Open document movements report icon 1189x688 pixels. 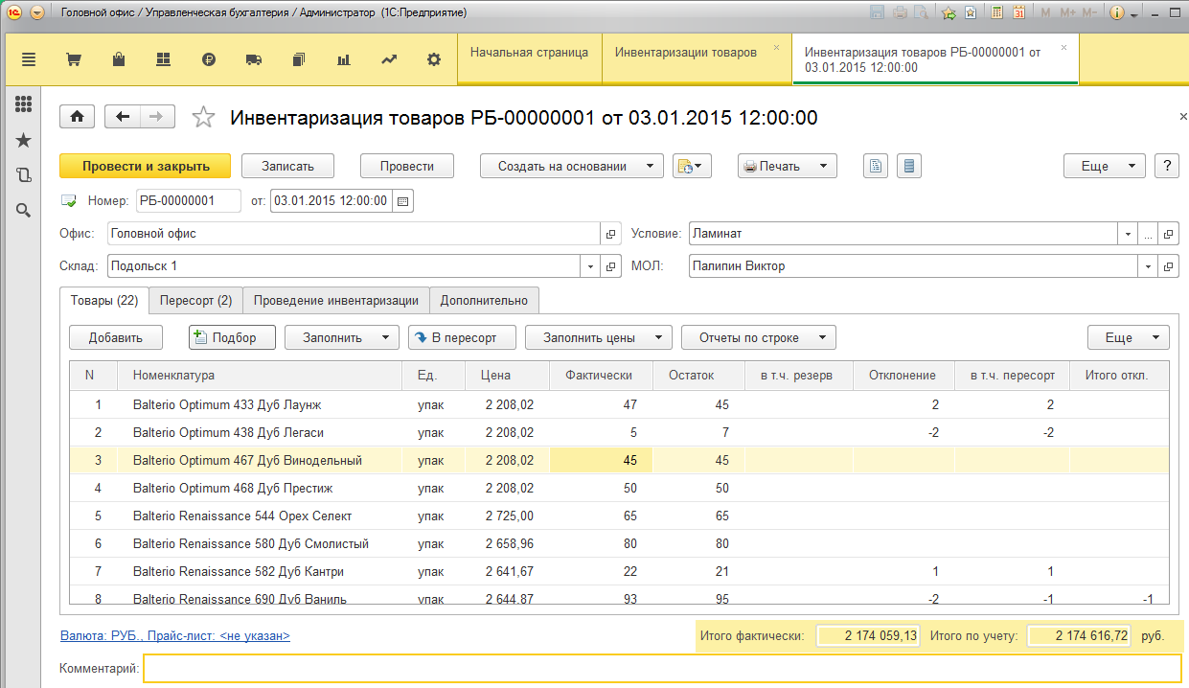(875, 166)
